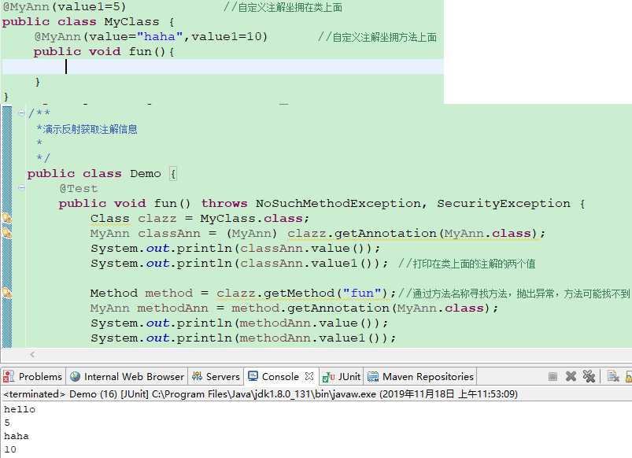
Task: Click 'MyClass.class' in clazz assignment
Action: (251, 219)
